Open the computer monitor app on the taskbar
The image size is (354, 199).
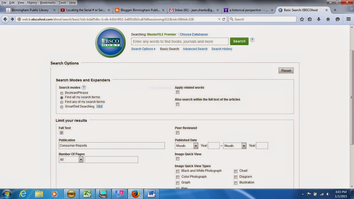103,194
